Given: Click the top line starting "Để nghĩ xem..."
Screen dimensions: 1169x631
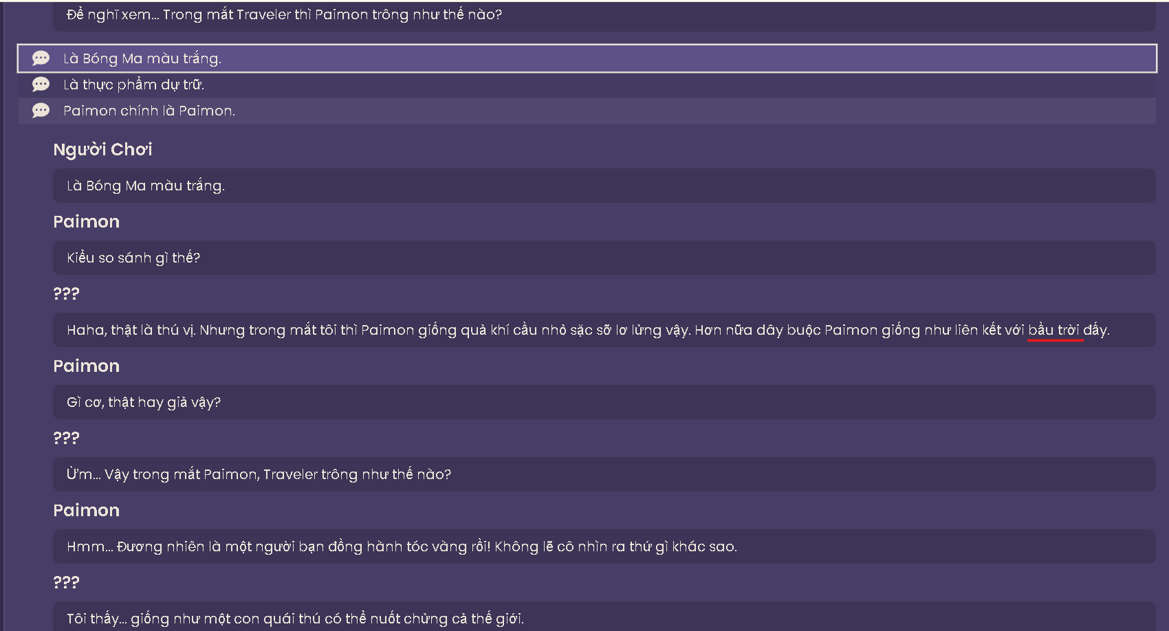Looking at the screenshot, I should (284, 14).
